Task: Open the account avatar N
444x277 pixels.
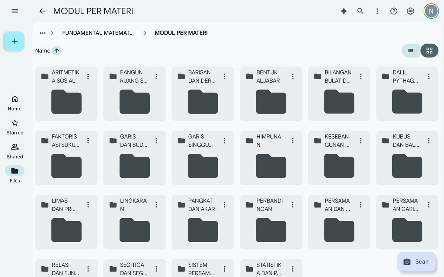Action: 431,11
